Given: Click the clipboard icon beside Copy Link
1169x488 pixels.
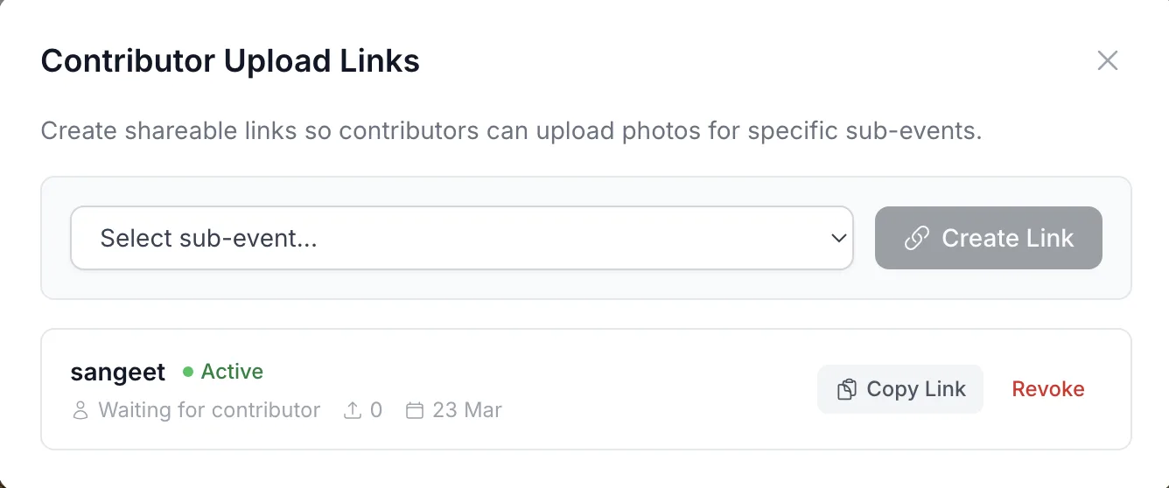Looking at the screenshot, I should (x=846, y=389).
